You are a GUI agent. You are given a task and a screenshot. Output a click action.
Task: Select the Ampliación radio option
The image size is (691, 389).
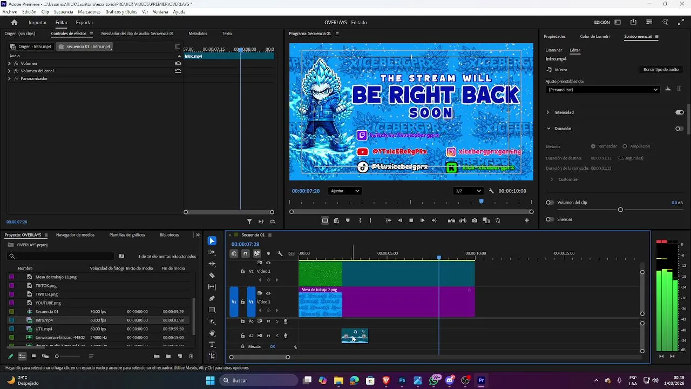tap(625, 146)
